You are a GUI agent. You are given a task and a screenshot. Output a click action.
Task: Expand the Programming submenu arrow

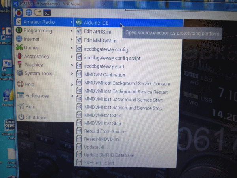click(x=71, y=31)
